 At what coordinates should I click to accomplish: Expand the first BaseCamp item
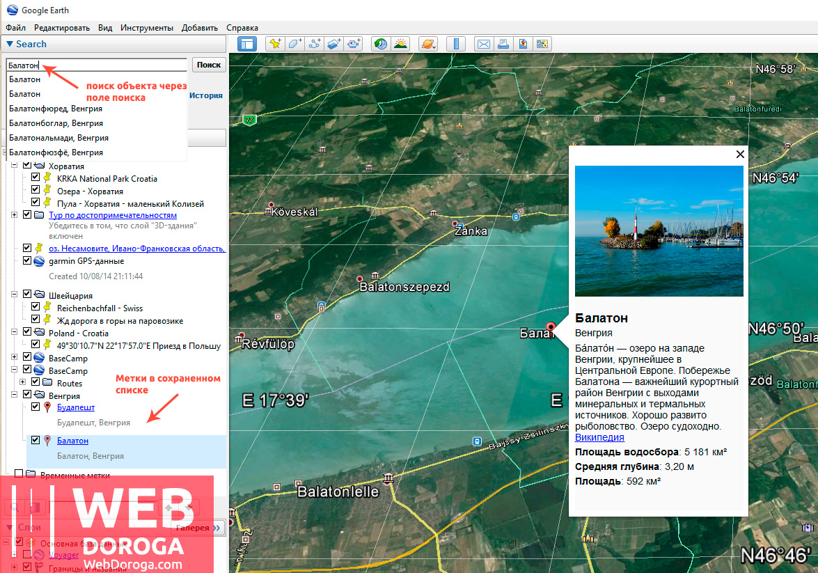point(15,357)
